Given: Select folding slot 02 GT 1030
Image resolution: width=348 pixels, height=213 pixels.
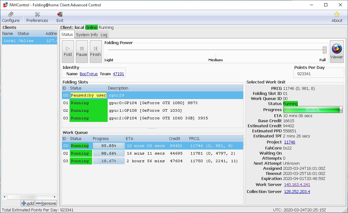Looking at the screenshot, I should (x=152, y=110).
